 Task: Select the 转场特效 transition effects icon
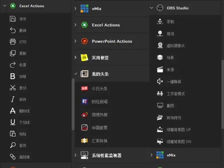pos(160,118)
